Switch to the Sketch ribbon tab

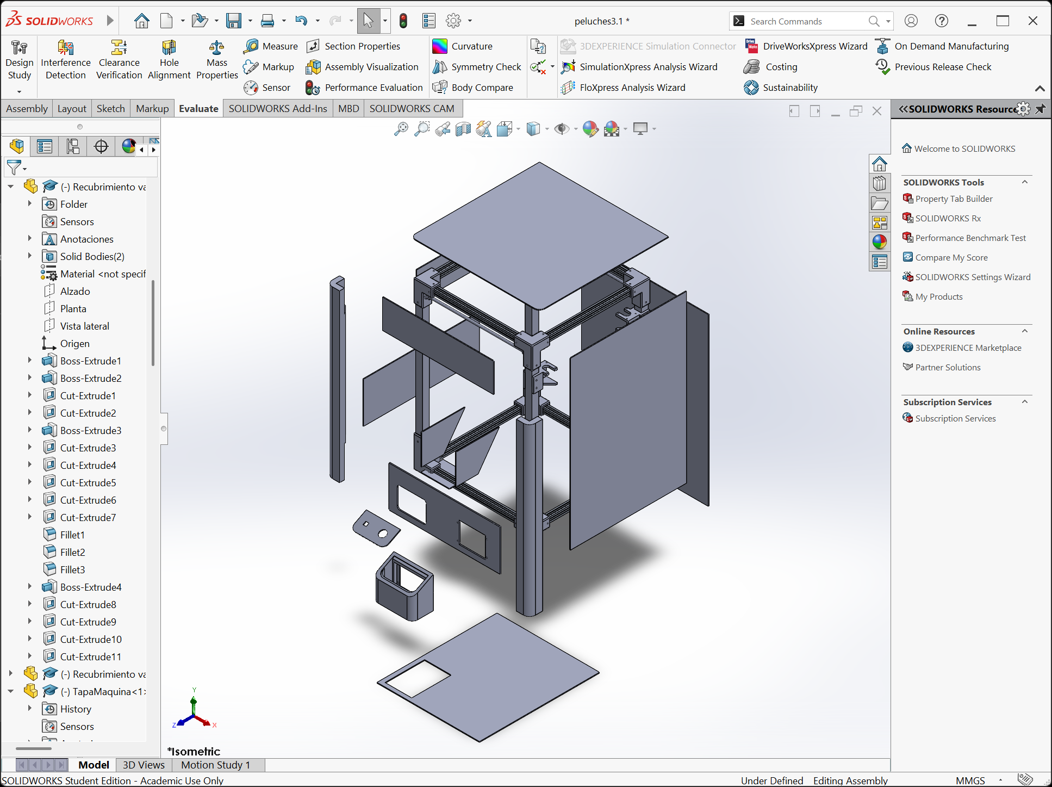pyautogui.click(x=111, y=109)
